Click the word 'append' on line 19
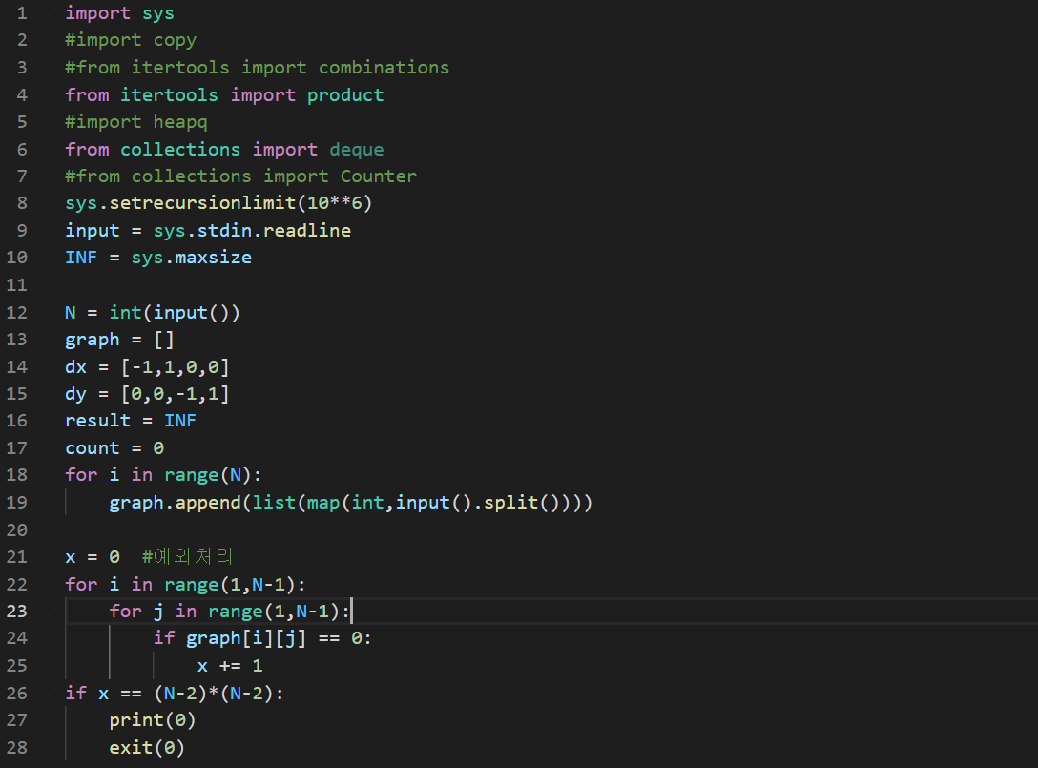Screen dimensions: 1038x768 pyautogui.click(x=208, y=503)
